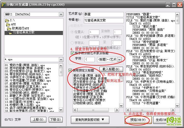The width and height of the screenshot is (184, 128).
Task: Select file 15.鸽子(胡利奥伊格莱西亚斯).ape
Action: (x=29, y=108)
